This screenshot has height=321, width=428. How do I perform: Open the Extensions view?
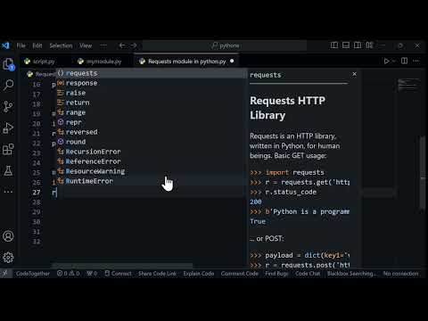click(8, 149)
